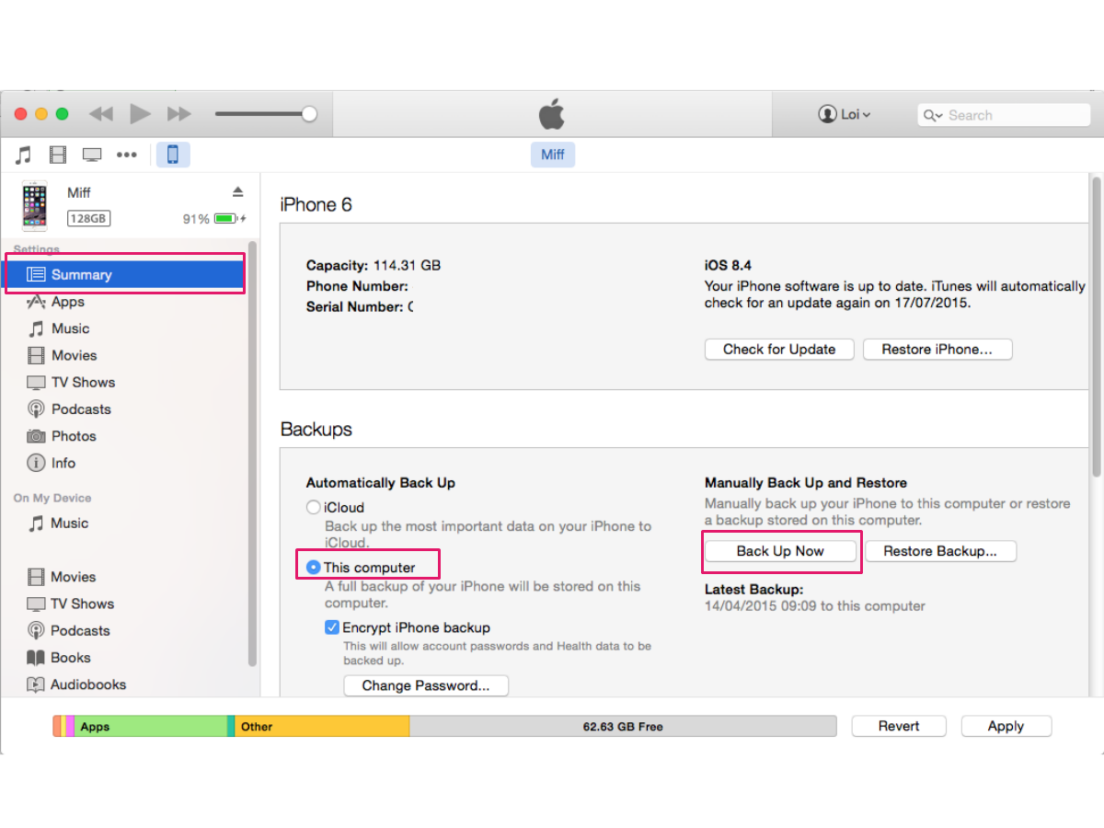1104x828 pixels.
Task: Open the Music library icon in toolbar
Action: [x=24, y=155]
